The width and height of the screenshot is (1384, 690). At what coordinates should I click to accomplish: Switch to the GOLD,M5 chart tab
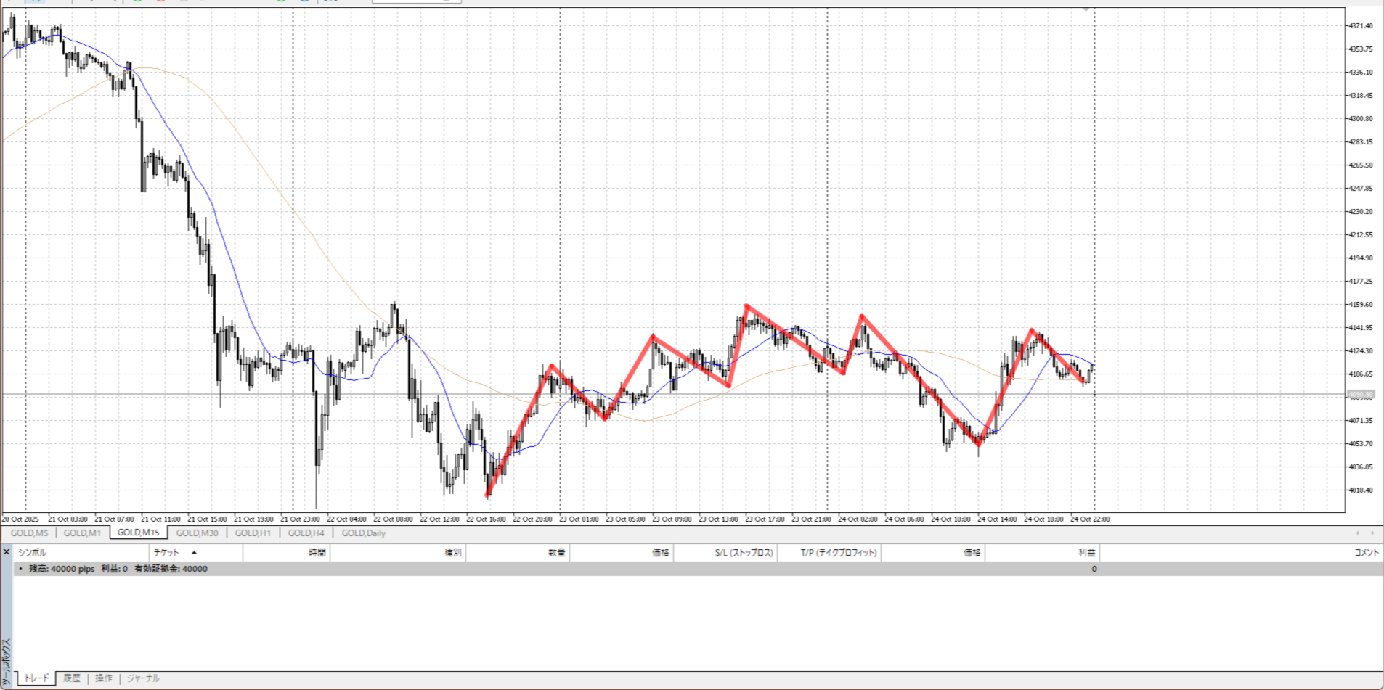[x=29, y=533]
